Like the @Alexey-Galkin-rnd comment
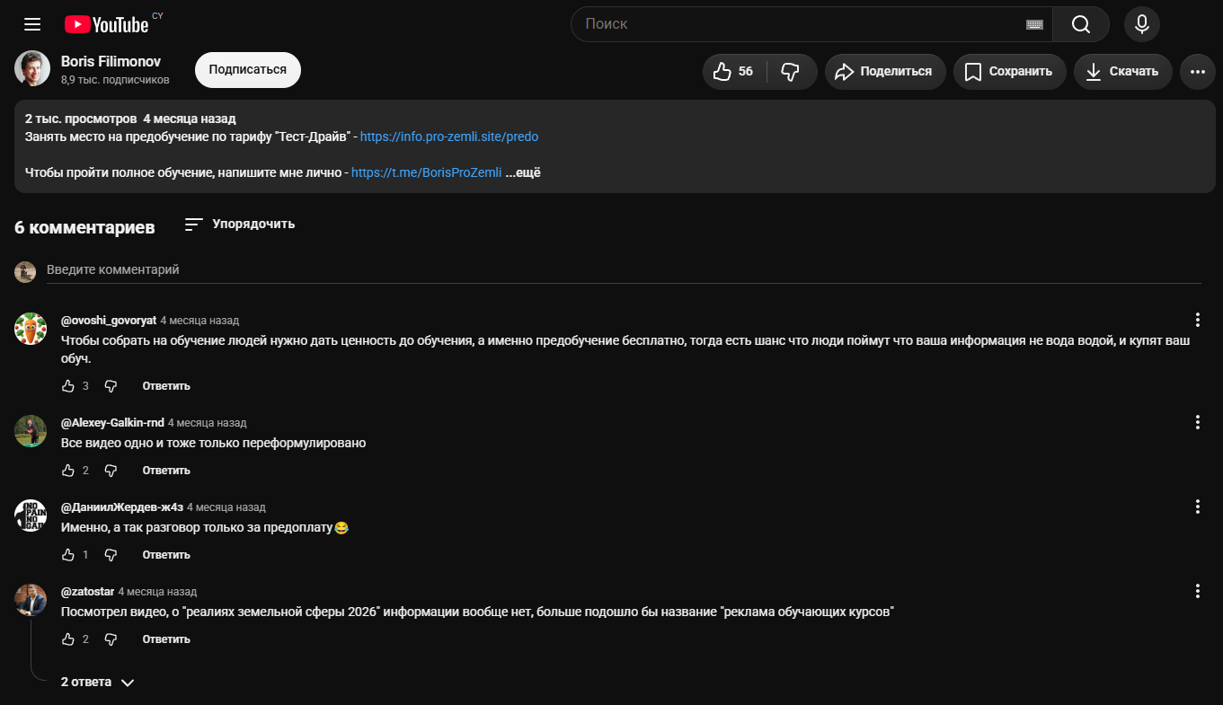 [x=68, y=471]
